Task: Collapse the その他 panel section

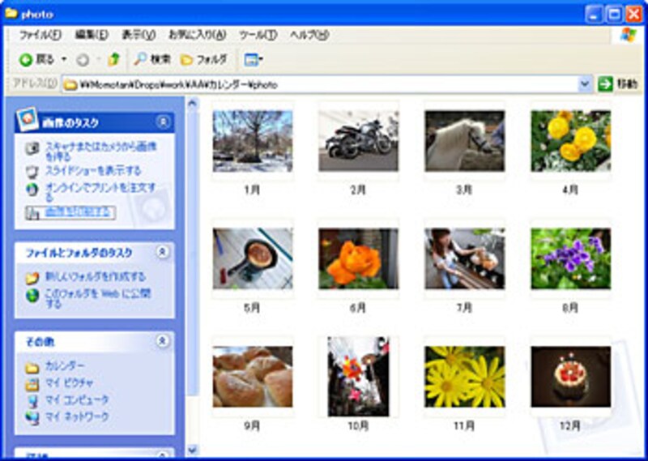Action: pos(163,341)
